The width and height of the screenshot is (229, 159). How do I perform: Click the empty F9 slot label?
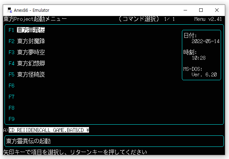pyautogui.click(x=11, y=119)
